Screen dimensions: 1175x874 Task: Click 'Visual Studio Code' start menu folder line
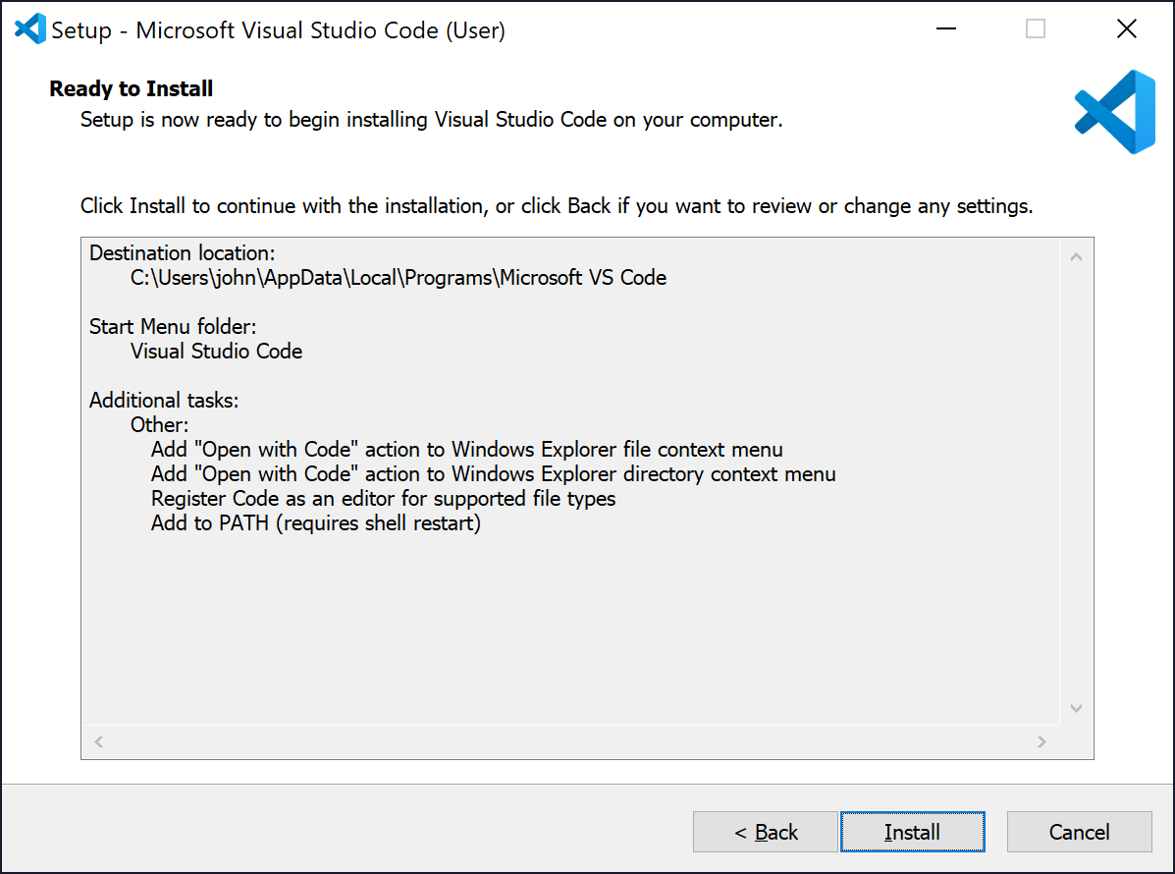216,351
